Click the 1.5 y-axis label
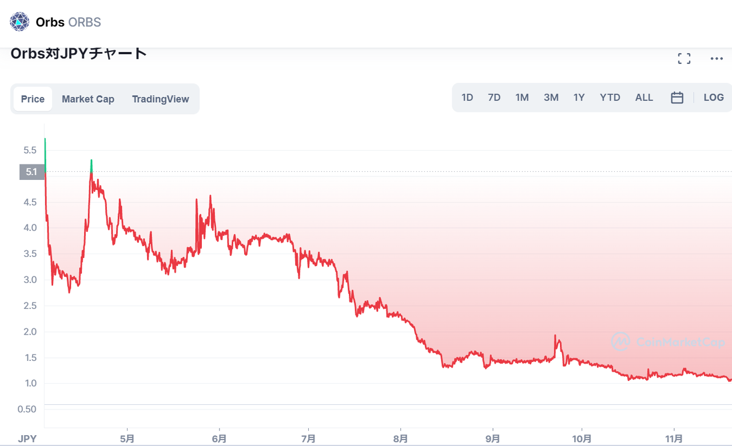The image size is (732, 446). click(x=30, y=358)
